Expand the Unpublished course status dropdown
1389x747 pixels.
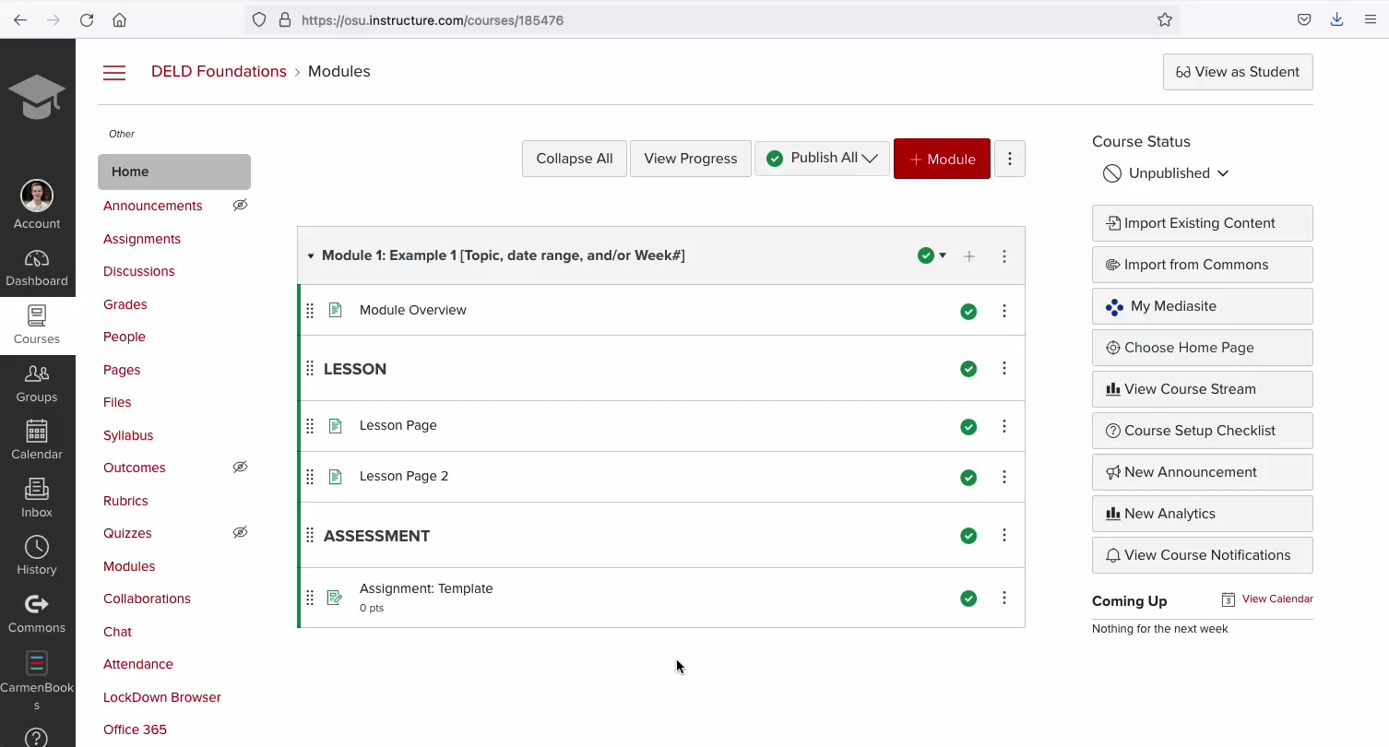point(1167,173)
